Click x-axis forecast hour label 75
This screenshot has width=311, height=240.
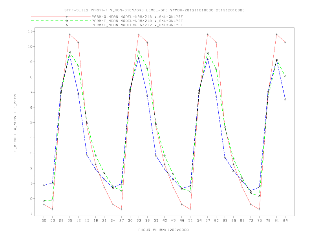260,220
